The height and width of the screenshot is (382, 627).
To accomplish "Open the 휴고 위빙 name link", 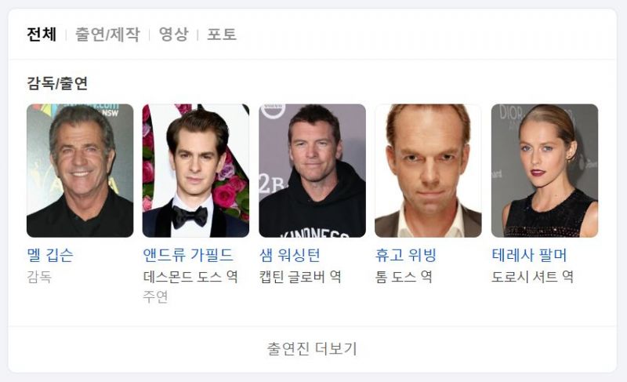I will [405, 255].
